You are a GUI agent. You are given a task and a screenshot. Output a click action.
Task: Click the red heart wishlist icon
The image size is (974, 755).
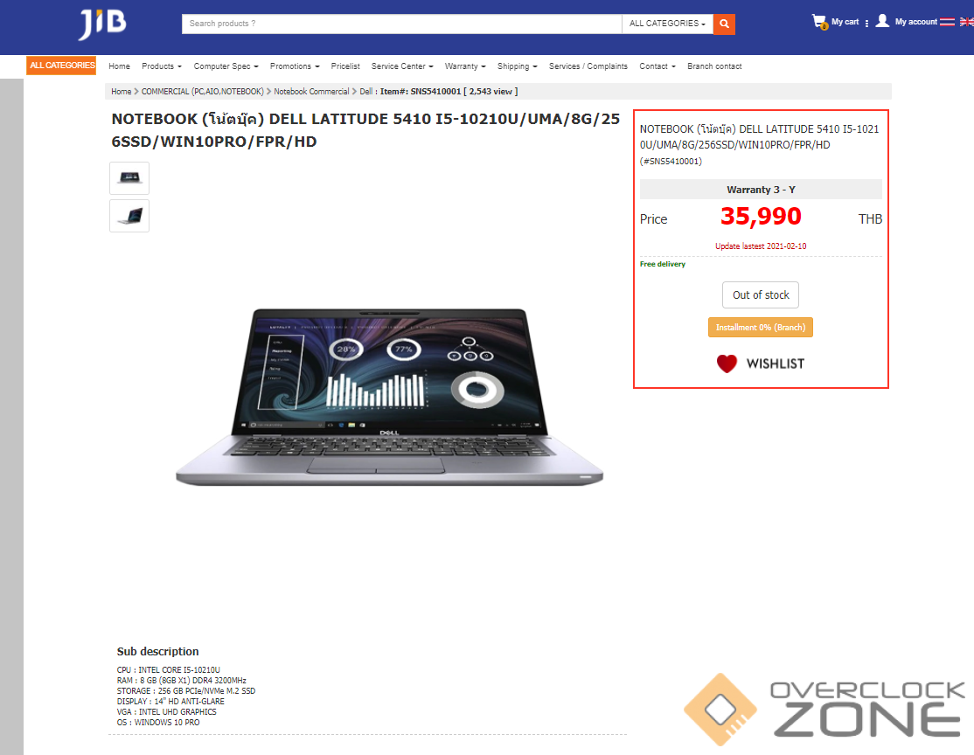pyautogui.click(x=727, y=364)
